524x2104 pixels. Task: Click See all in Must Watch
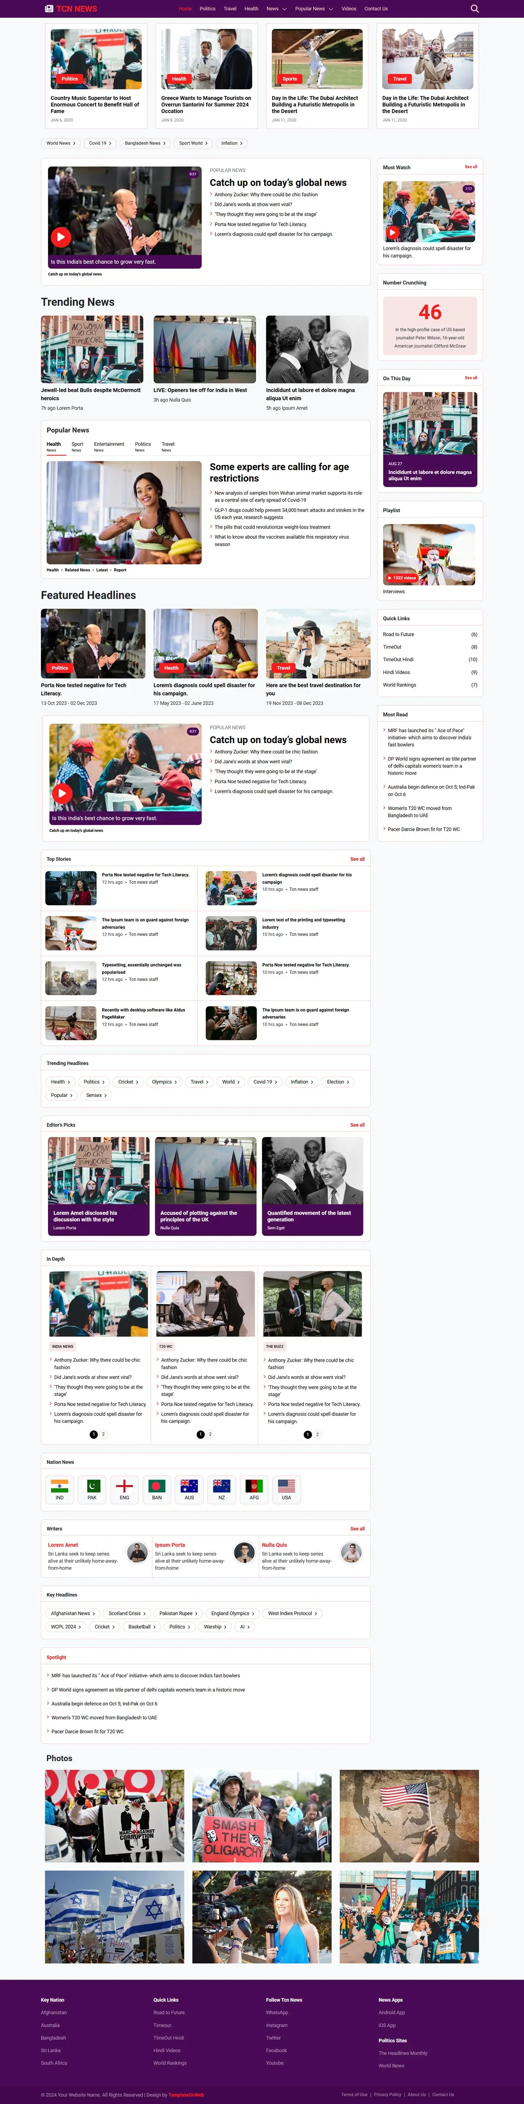(471, 167)
